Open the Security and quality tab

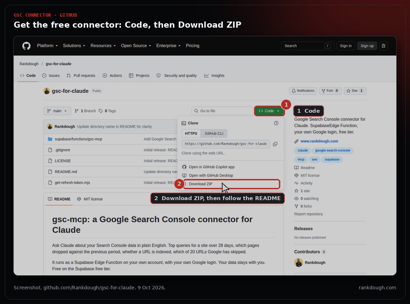[x=177, y=75]
